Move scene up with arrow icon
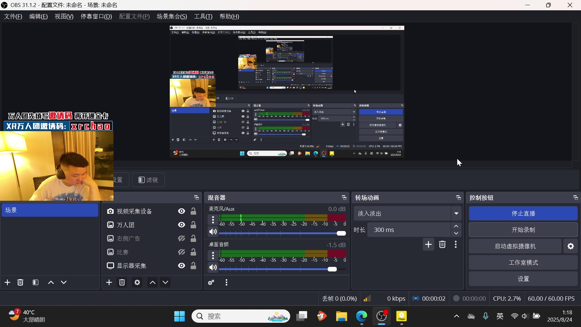This screenshot has height=327, width=581. [x=51, y=282]
